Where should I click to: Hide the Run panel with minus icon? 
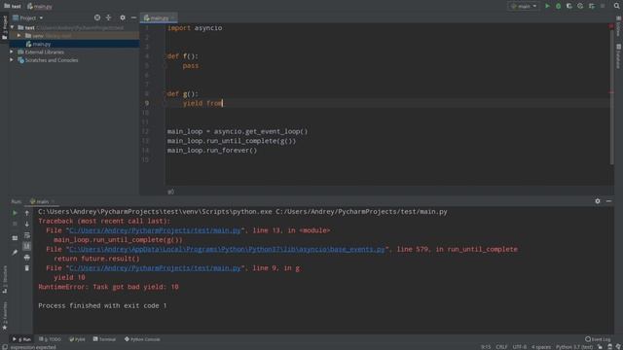point(608,201)
